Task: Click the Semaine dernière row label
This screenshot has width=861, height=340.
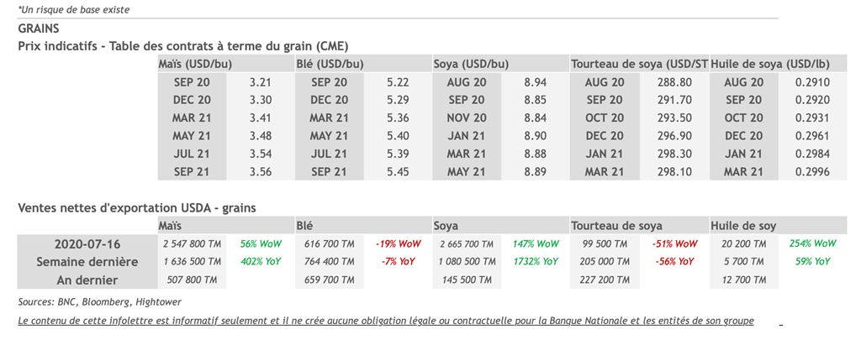Action: [x=87, y=262]
